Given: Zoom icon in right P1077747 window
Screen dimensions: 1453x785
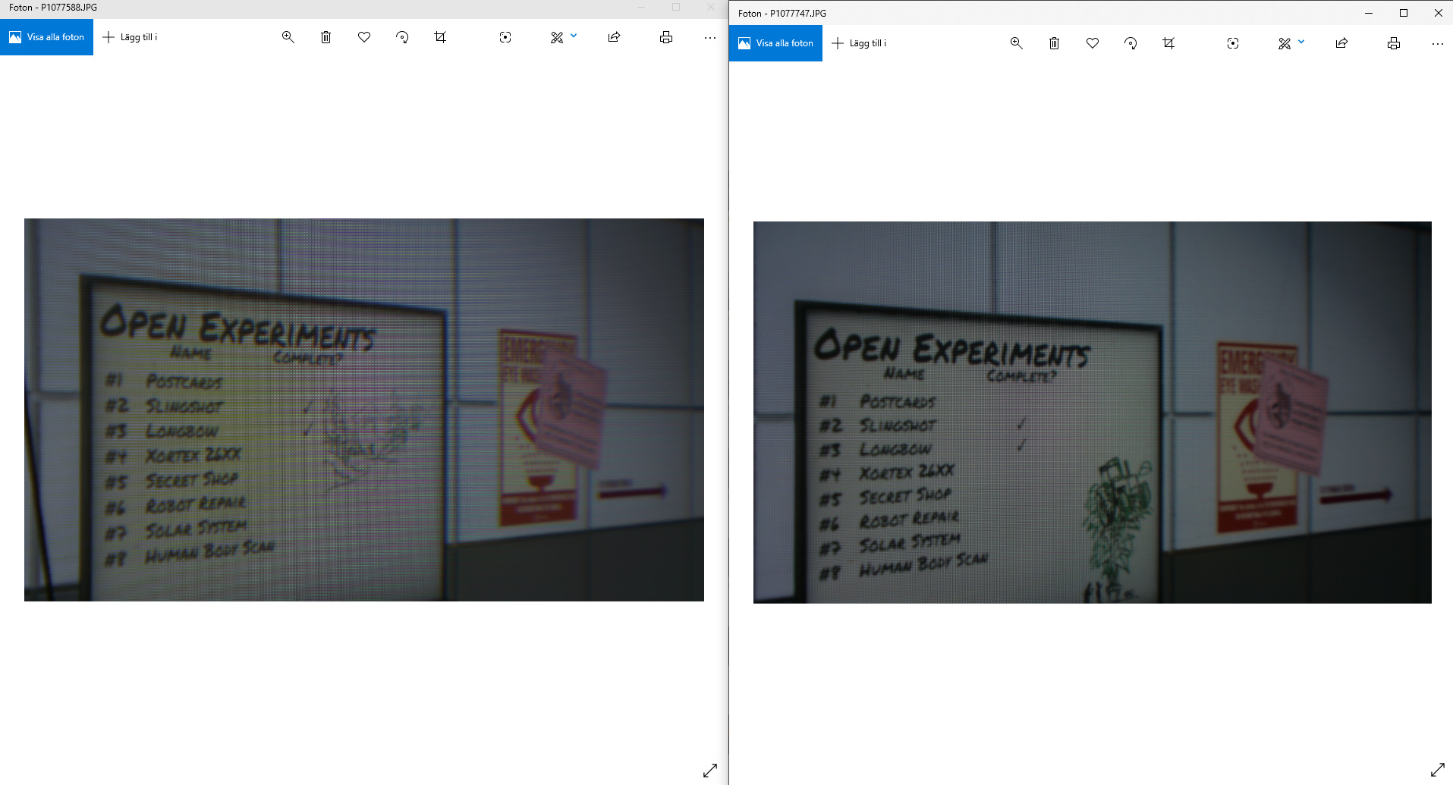Looking at the screenshot, I should [1017, 43].
